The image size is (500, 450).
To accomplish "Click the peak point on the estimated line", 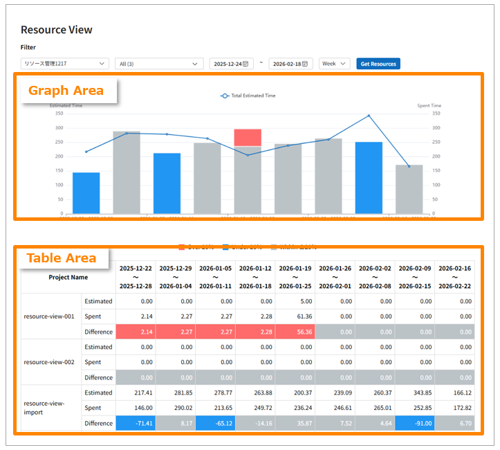I will coord(369,116).
